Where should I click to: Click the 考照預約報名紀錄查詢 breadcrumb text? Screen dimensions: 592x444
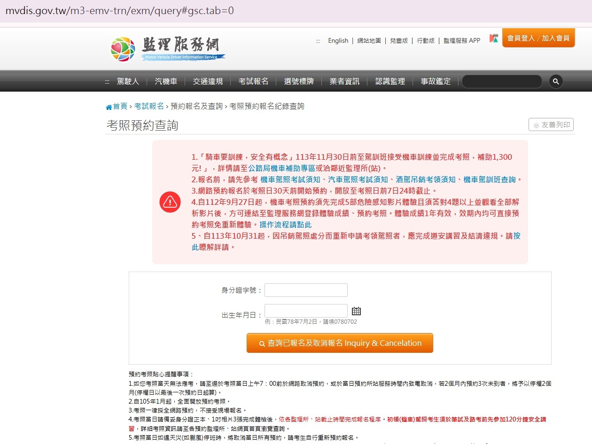[x=267, y=106]
